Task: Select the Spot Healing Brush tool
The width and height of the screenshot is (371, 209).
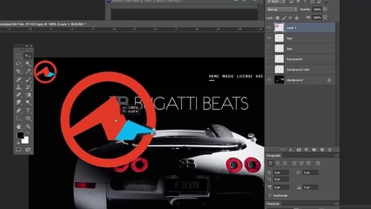Action: [x=19, y=80]
